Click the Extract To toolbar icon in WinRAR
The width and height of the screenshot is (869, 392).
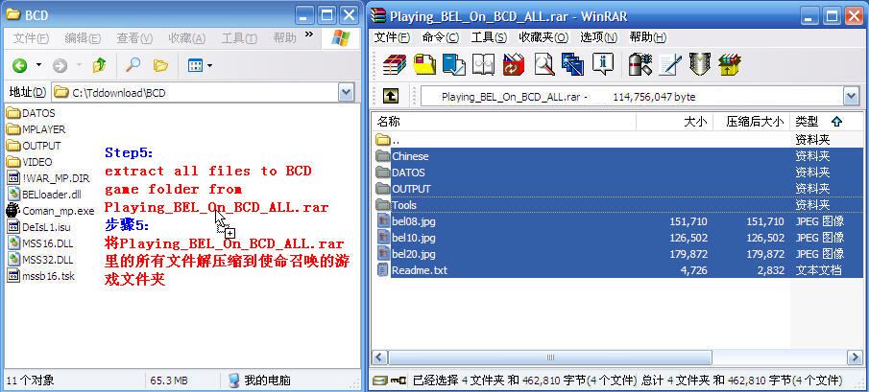tap(424, 64)
